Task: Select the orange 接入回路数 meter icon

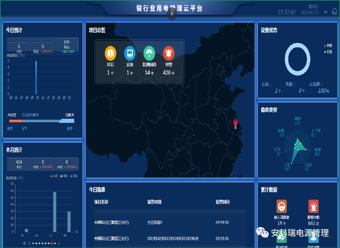Action: point(282,206)
